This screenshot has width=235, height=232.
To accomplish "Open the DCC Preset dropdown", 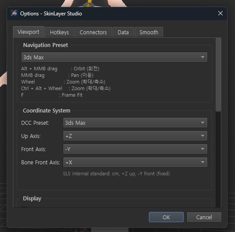I will [135, 123].
